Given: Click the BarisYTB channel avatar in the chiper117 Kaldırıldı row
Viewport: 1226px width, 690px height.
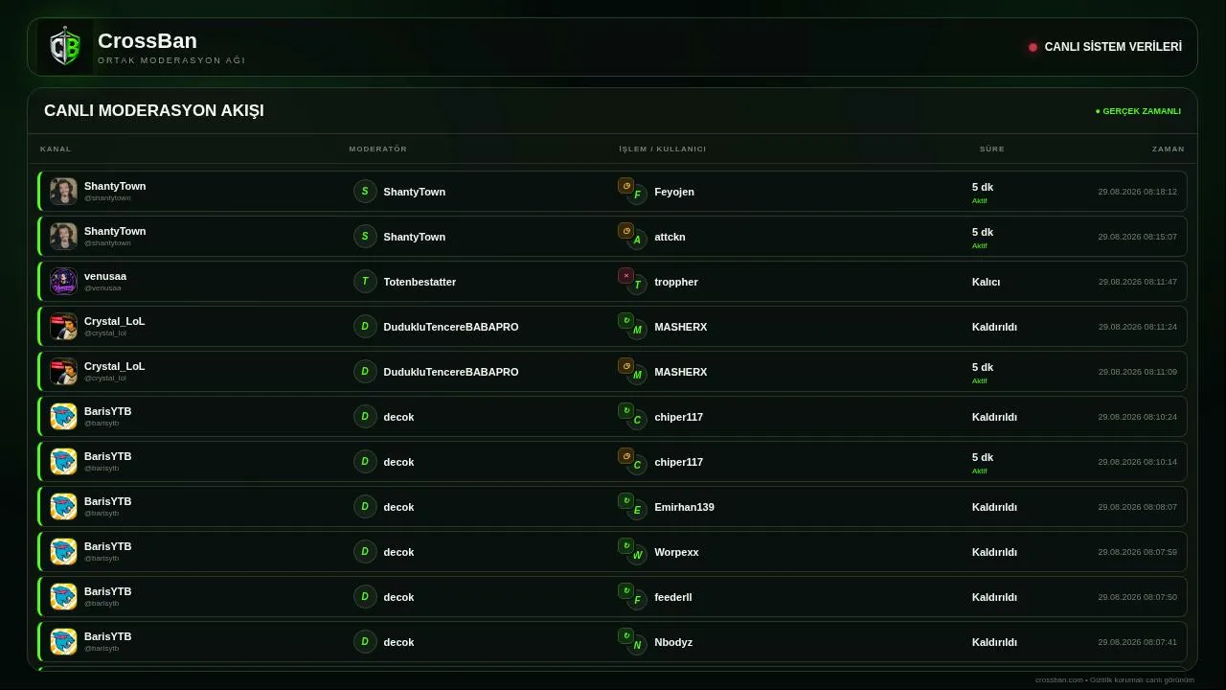Looking at the screenshot, I should coord(63,416).
